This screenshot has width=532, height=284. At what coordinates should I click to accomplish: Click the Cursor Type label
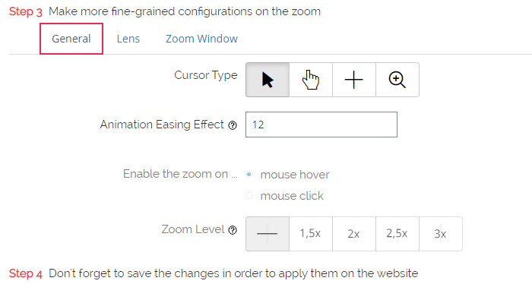[x=206, y=75]
